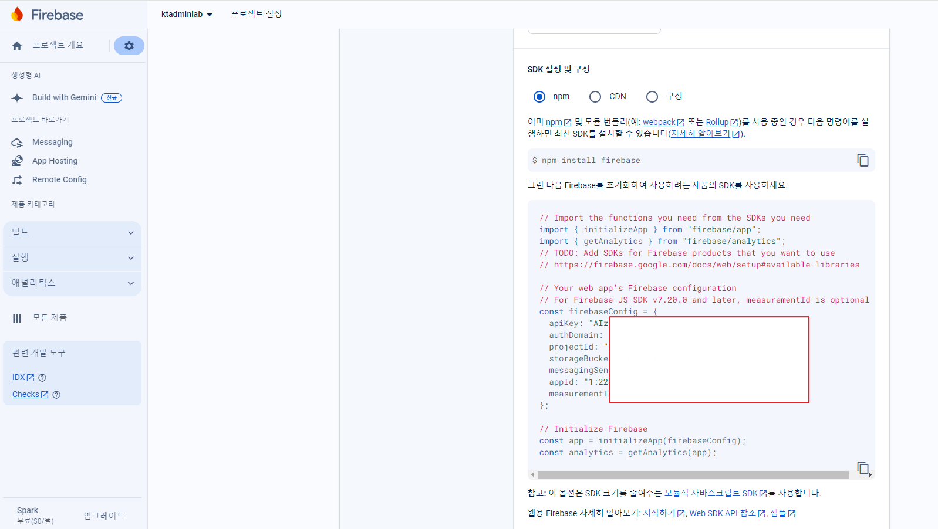Expand the 빌드 category

pyautogui.click(x=72, y=233)
